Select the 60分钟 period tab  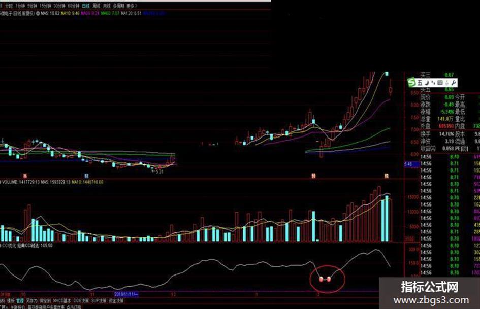(x=74, y=6)
